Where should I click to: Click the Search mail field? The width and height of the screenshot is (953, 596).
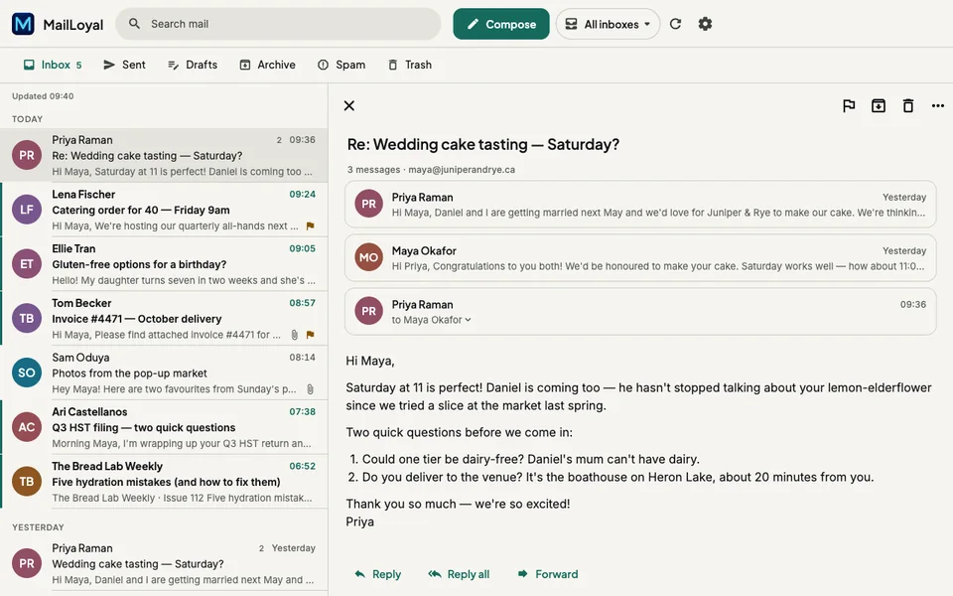point(278,24)
